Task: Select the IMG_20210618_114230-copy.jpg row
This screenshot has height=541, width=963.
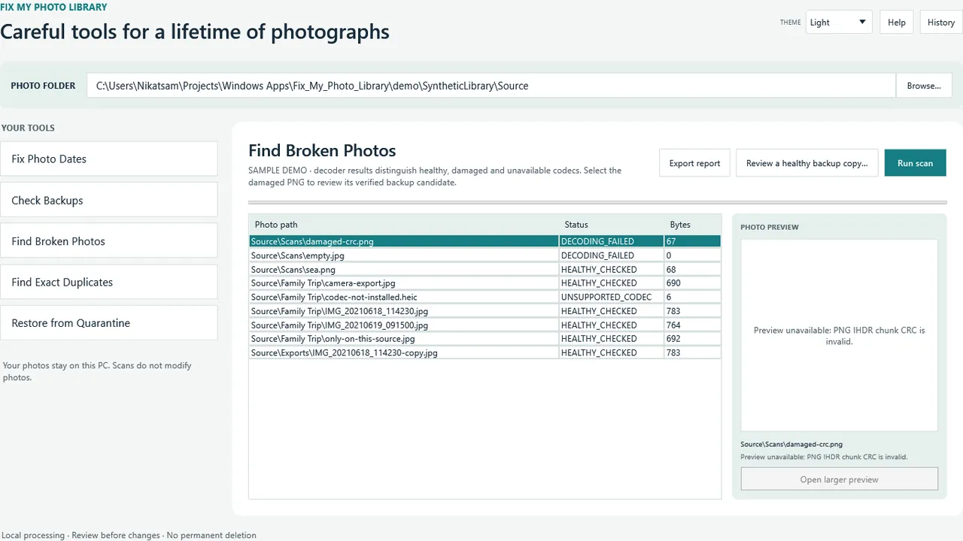Action: click(x=485, y=352)
